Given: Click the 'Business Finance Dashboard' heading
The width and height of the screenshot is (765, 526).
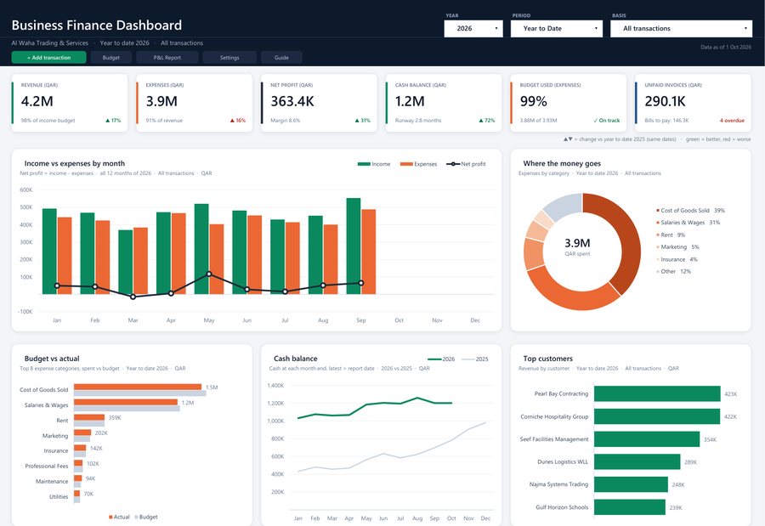Looking at the screenshot, I should (97, 25).
